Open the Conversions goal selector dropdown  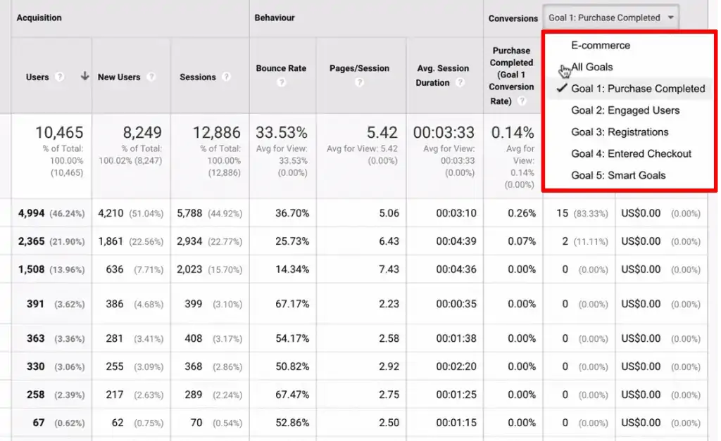610,17
